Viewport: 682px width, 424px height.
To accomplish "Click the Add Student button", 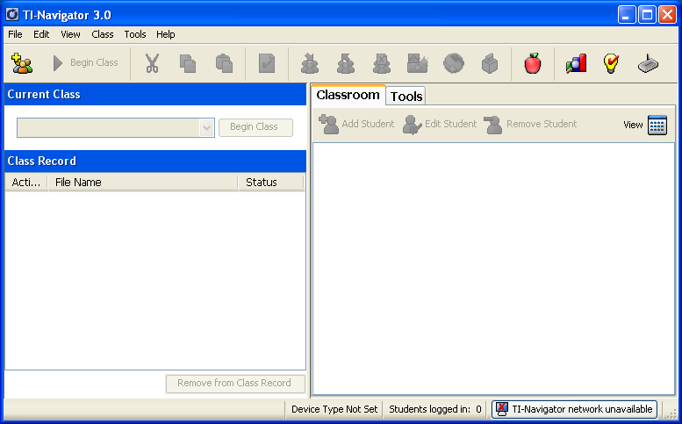I will pyautogui.click(x=356, y=125).
